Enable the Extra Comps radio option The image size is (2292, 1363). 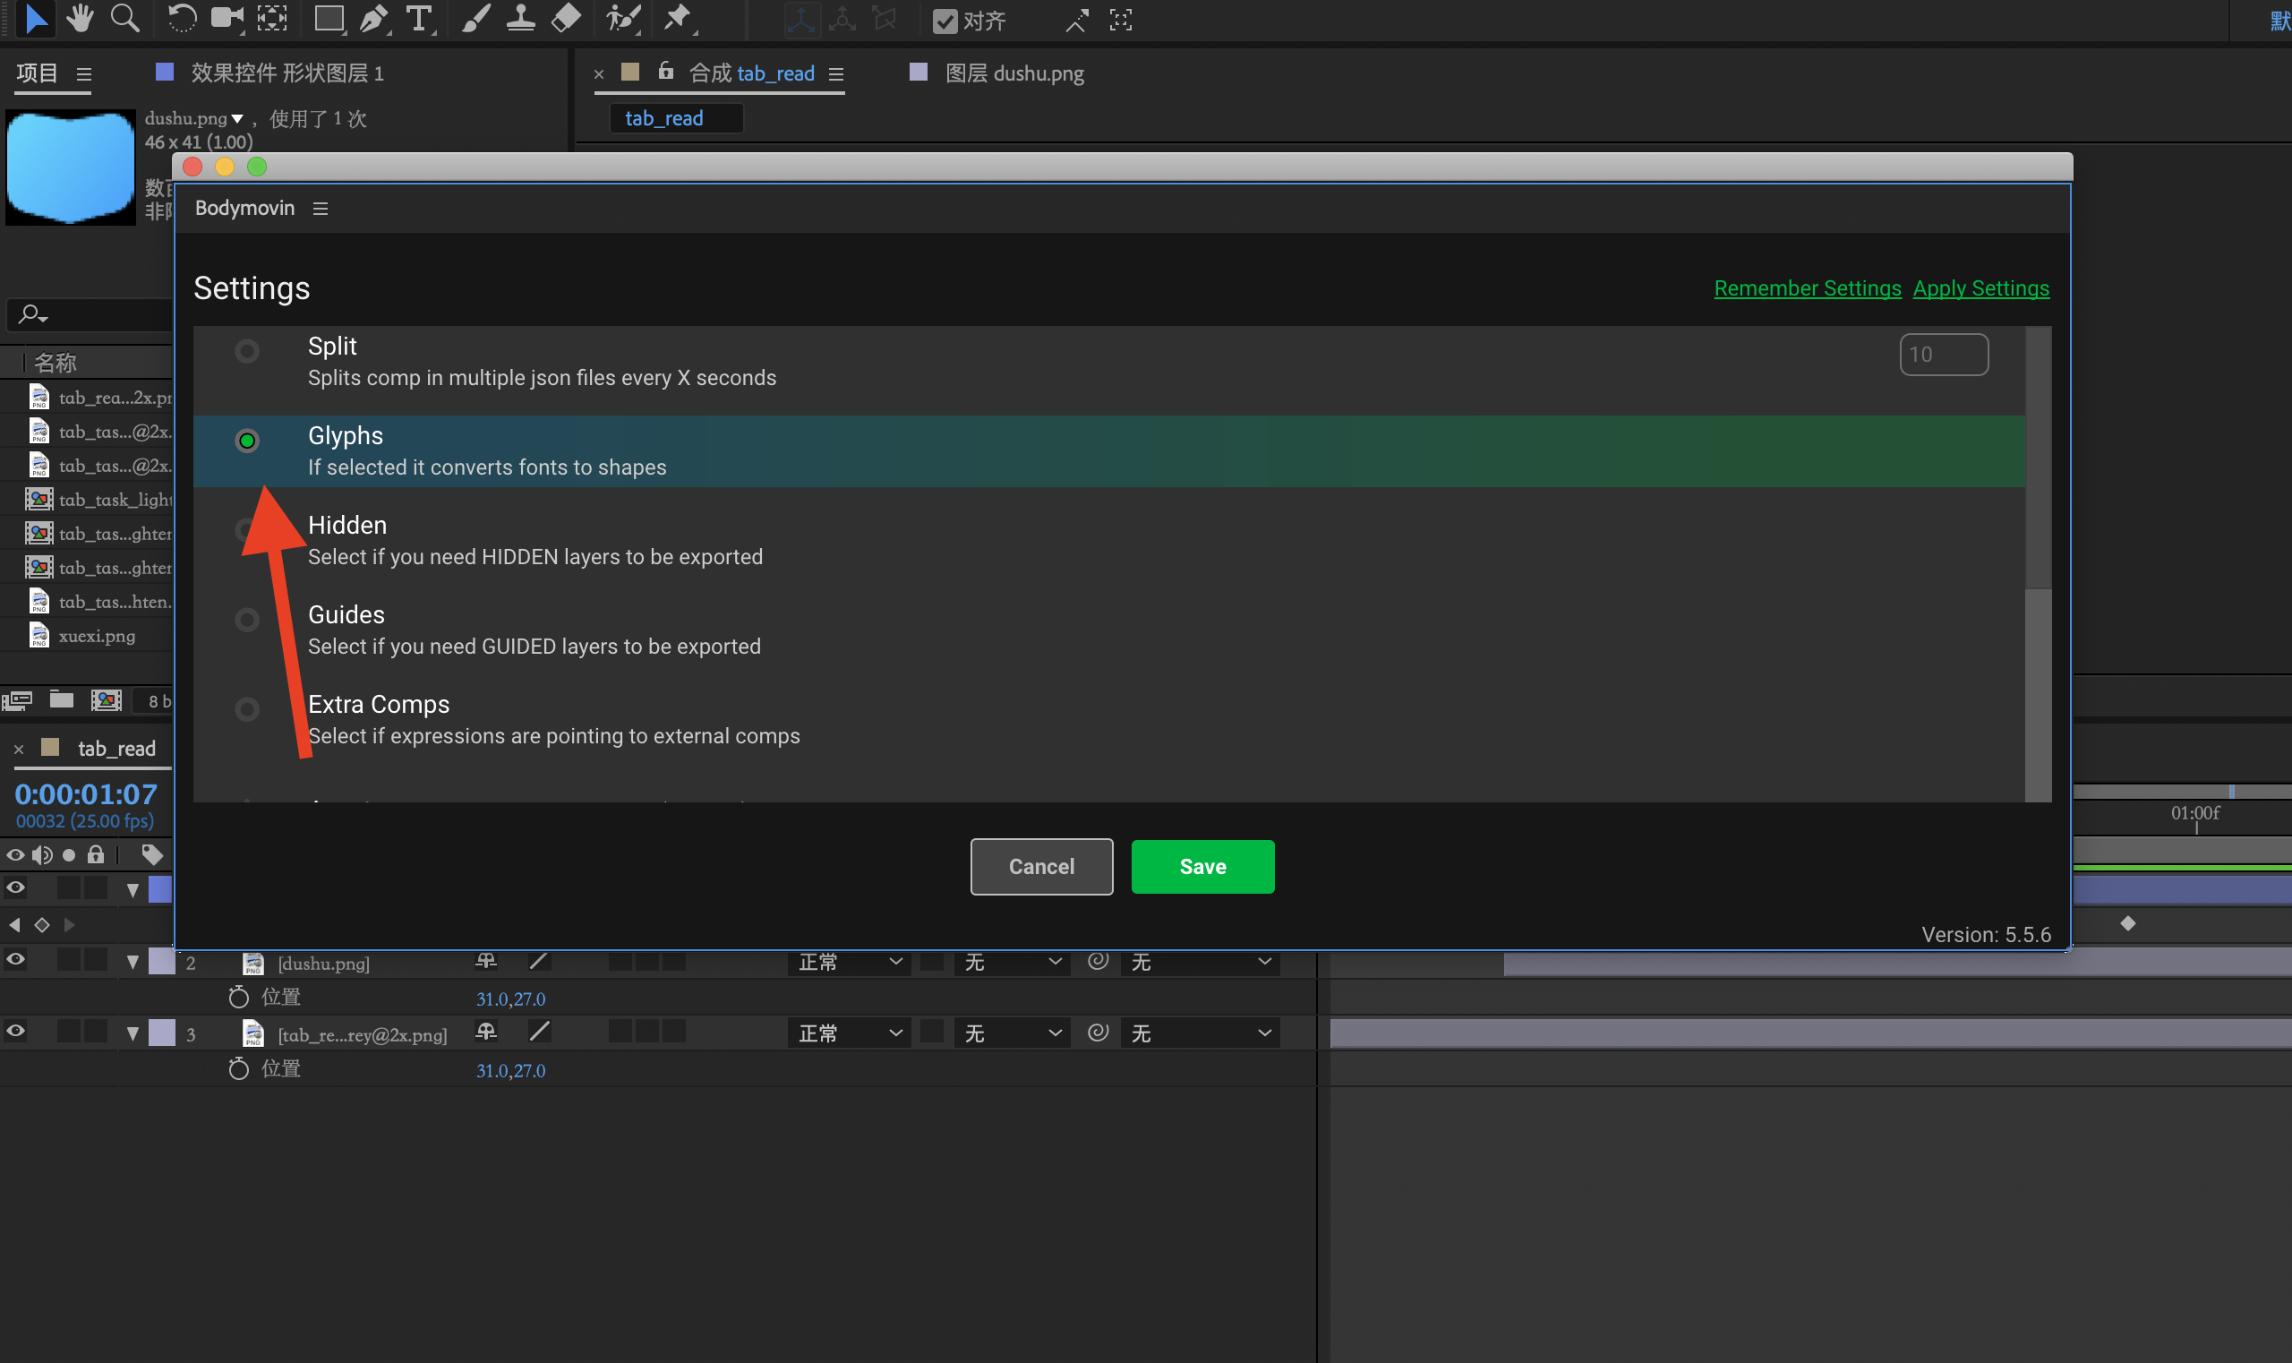tap(247, 709)
